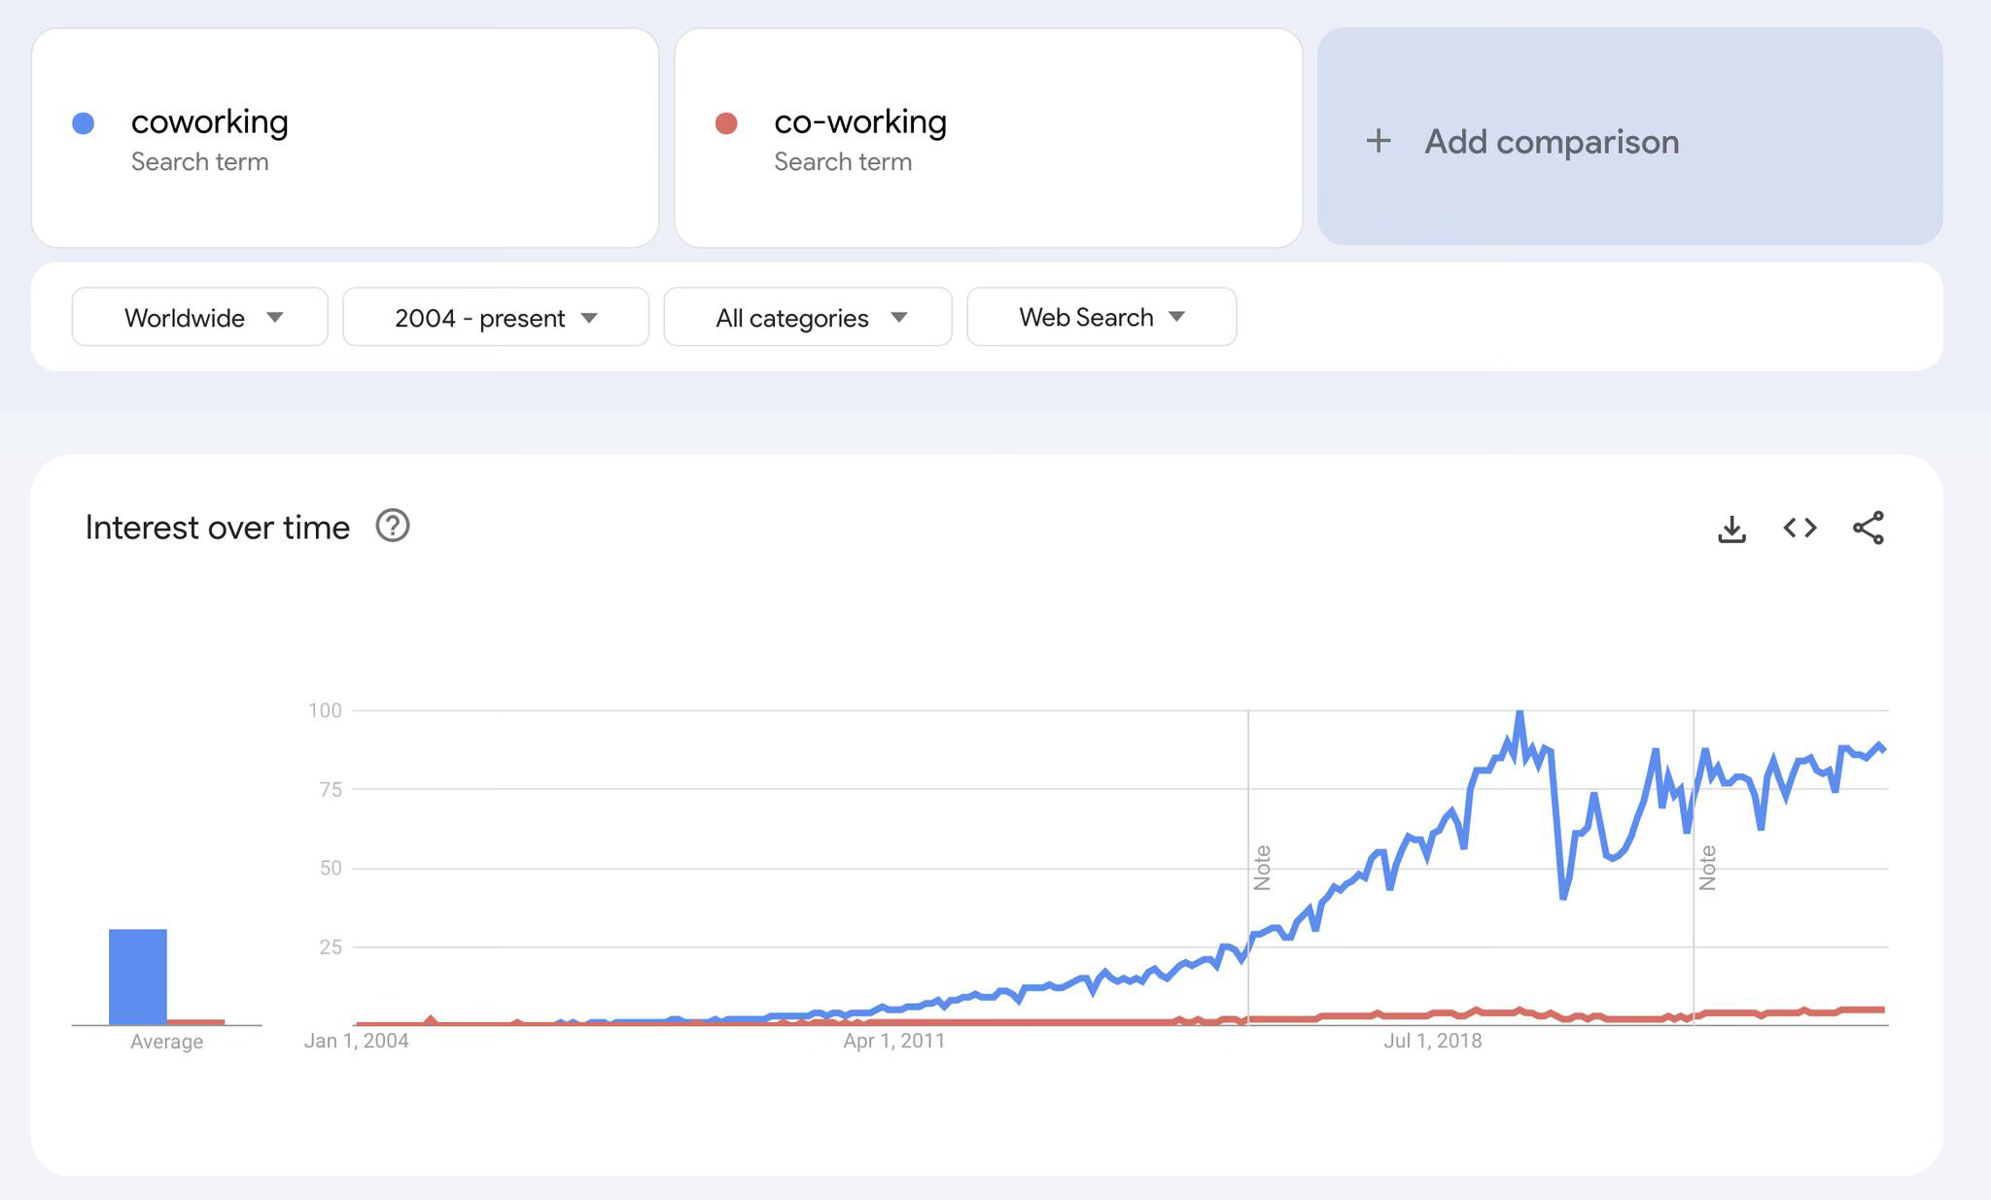The height and width of the screenshot is (1200, 1991).
Task: Open the All categories dropdown
Action: tap(808, 317)
